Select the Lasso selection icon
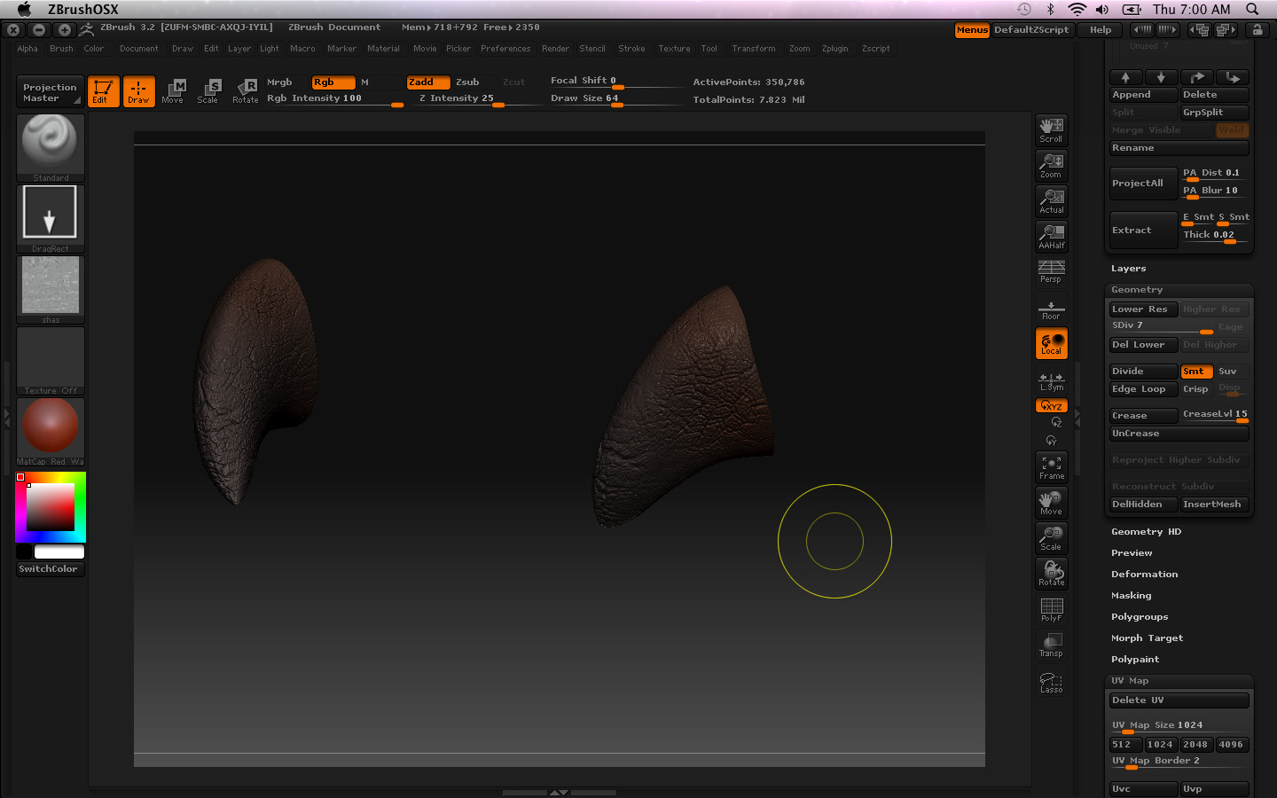Screen dimensions: 1277x798 click(x=1051, y=680)
